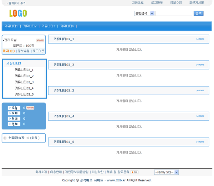Click the MORE icon beside 커뮤니티02_3
Viewport: 214px width, 186px height.
click(200, 91)
